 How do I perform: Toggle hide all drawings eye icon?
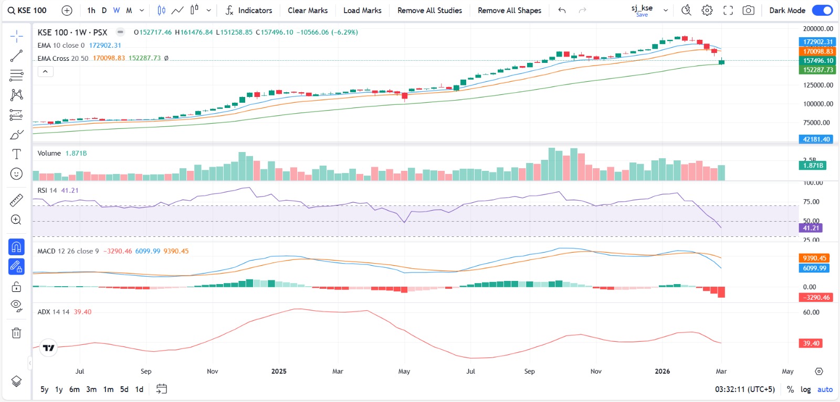tap(16, 306)
